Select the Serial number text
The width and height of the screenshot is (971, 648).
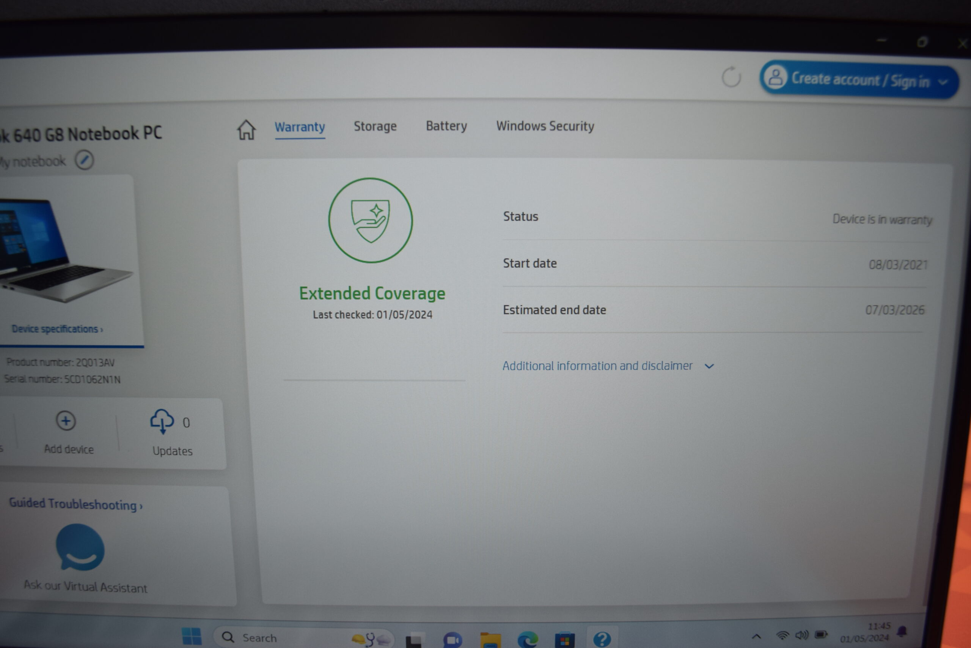62,379
